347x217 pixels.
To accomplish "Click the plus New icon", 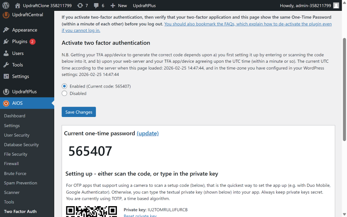I will 113,5.
